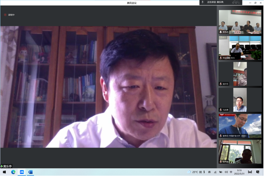Open Microsoft Edge from the taskbar
264x176 pixels.
[13, 172]
